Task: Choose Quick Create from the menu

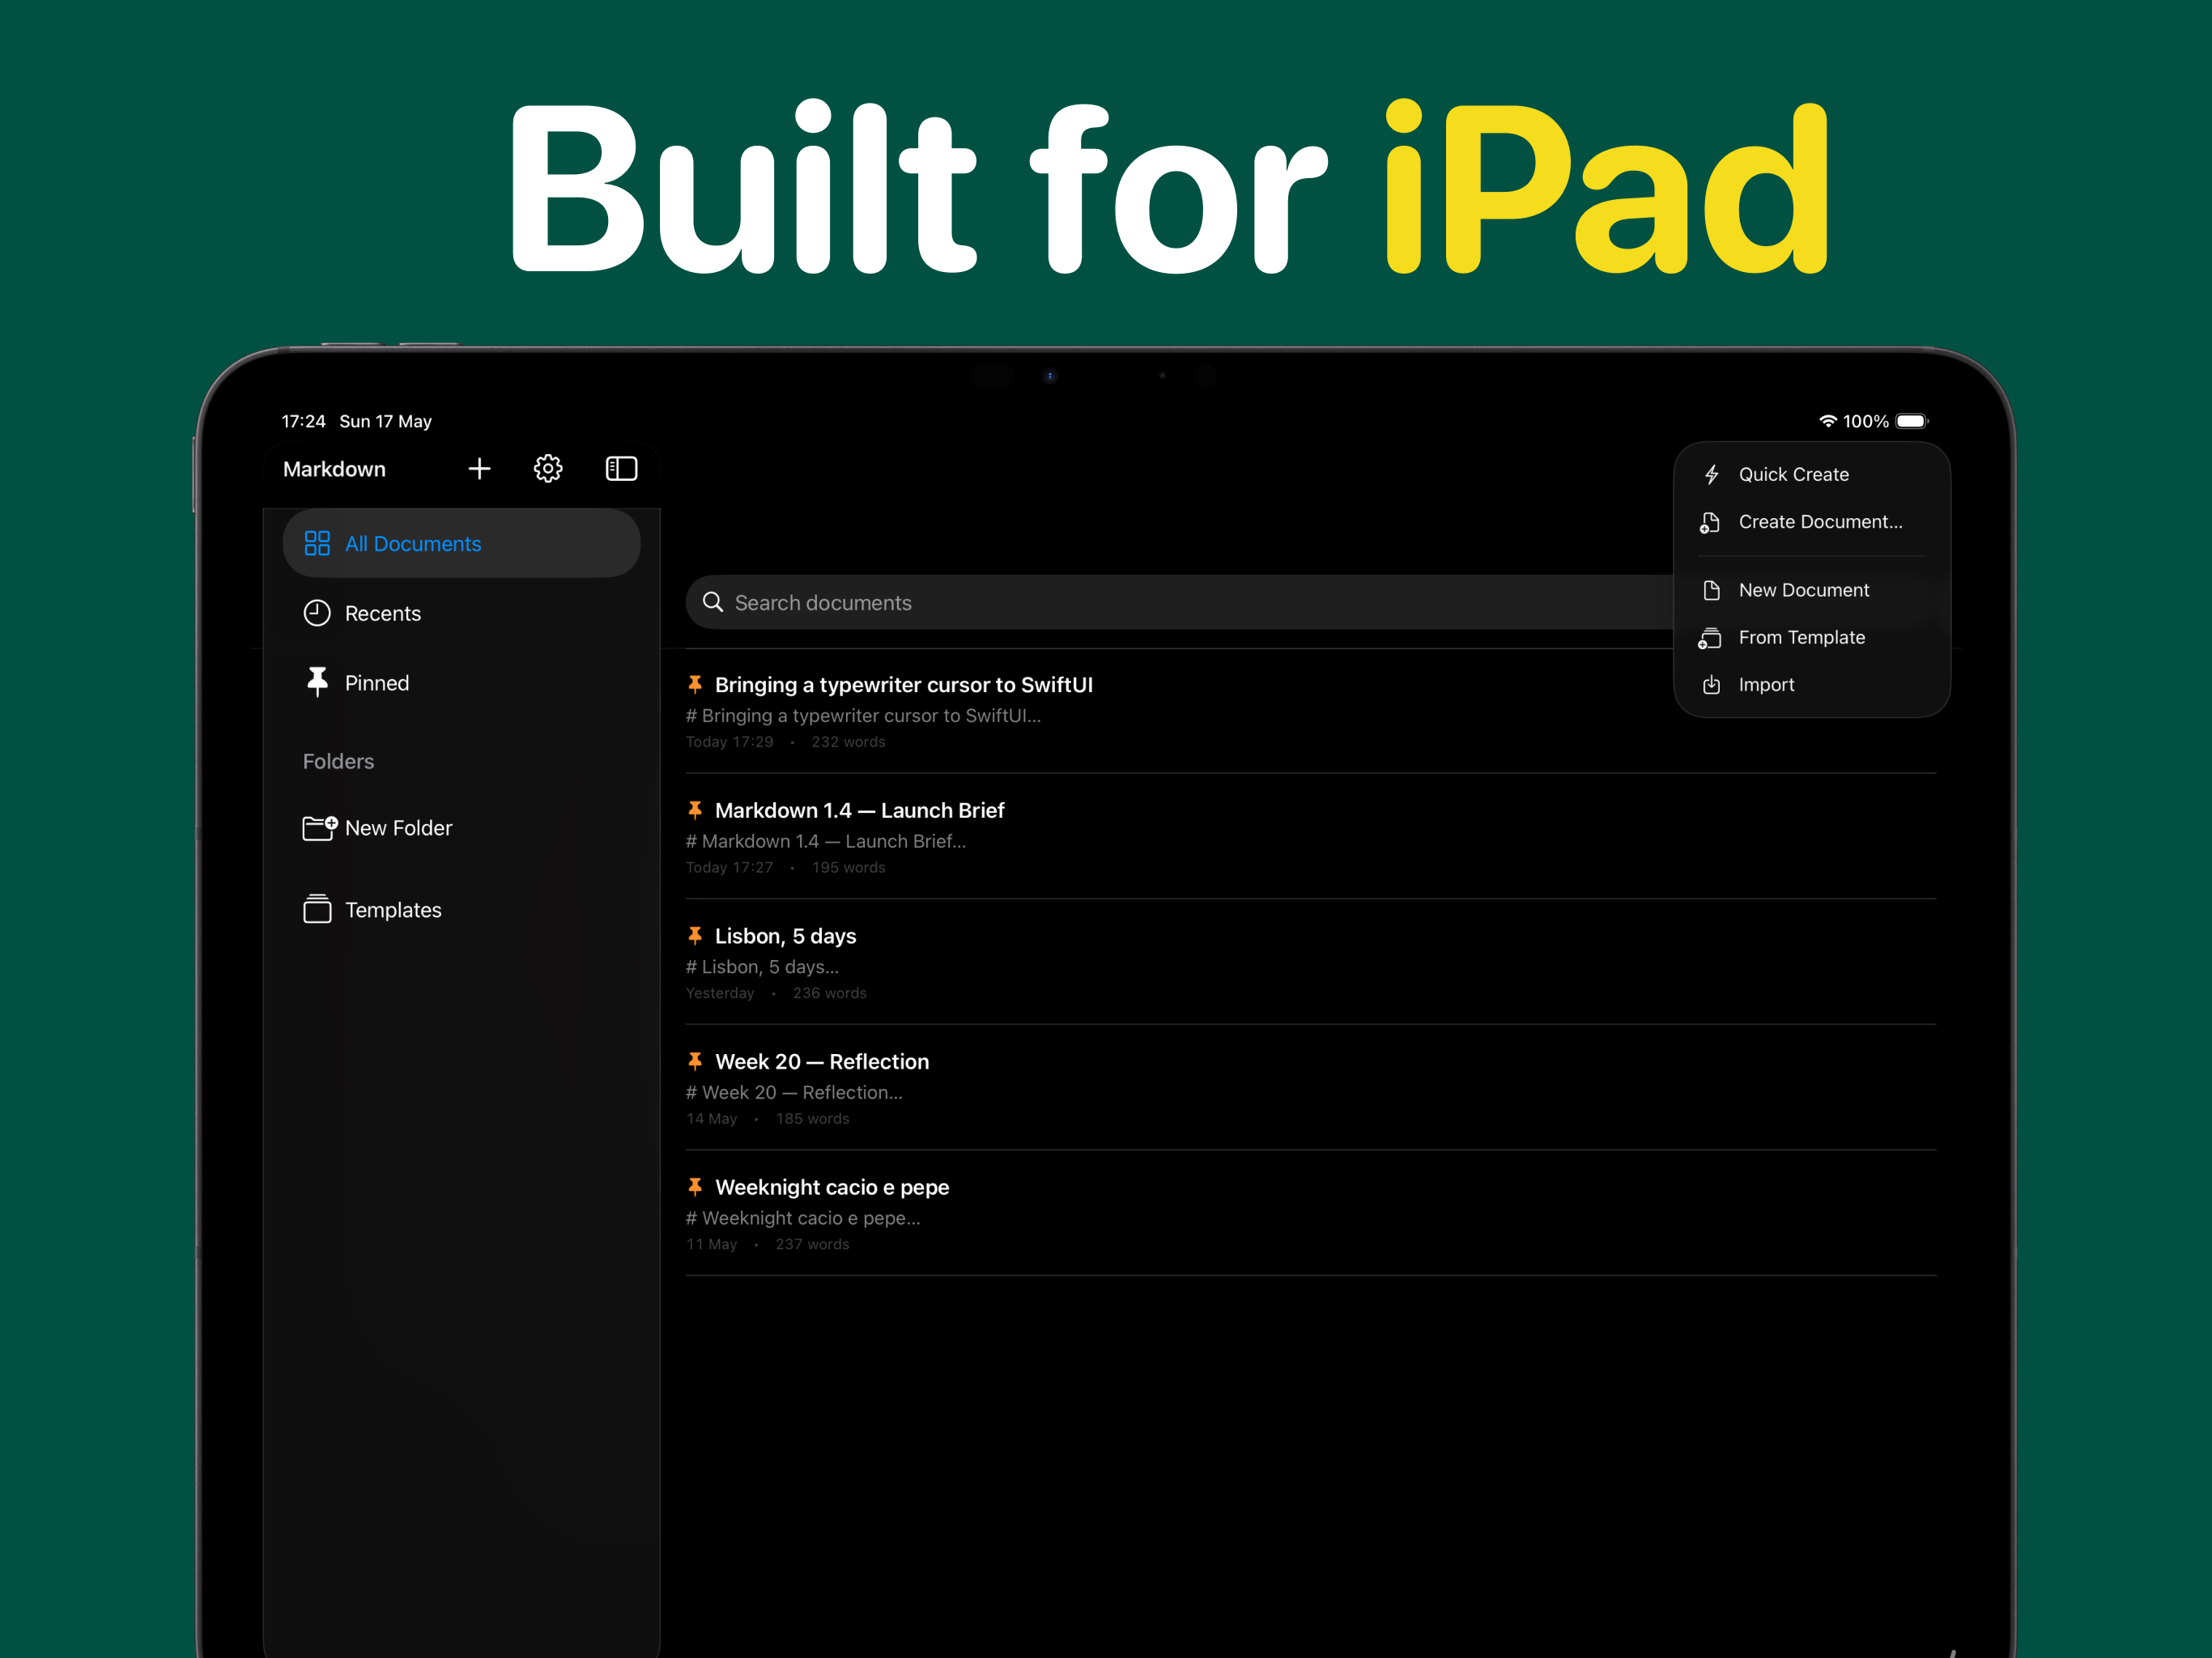Action: coord(1811,475)
